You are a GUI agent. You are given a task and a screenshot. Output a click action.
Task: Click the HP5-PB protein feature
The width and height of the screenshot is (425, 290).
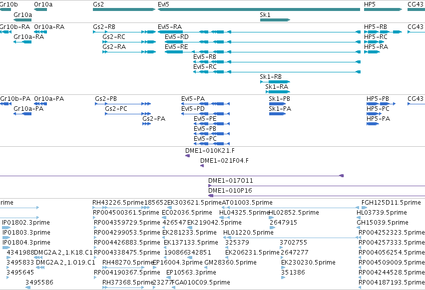coord(381,104)
